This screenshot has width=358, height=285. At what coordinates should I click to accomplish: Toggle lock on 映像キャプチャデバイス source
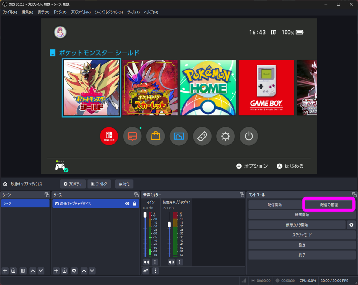(135, 204)
